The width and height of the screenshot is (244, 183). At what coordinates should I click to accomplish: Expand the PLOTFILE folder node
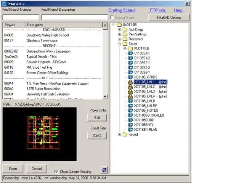click(125, 49)
